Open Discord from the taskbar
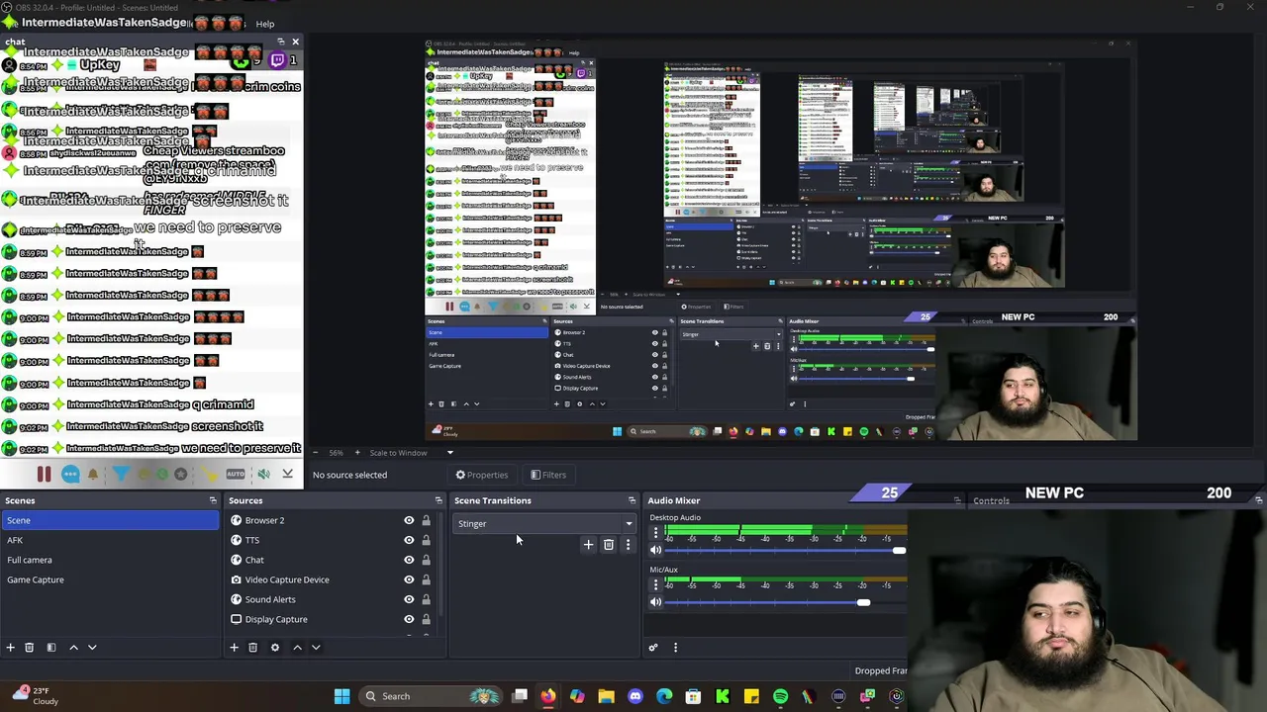This screenshot has width=1267, height=712. 635,696
